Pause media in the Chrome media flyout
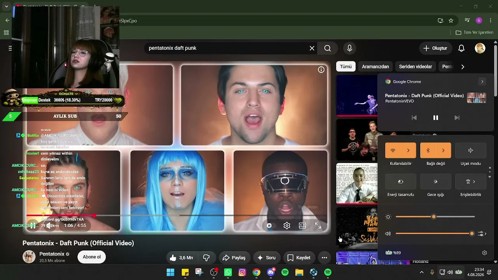 point(436,118)
